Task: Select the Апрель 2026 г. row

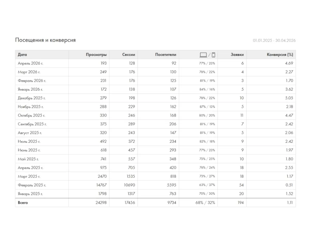Action: point(155,63)
